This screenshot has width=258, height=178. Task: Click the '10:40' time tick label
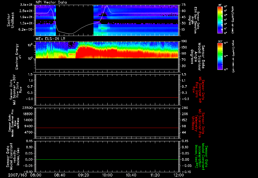pos(131,175)
